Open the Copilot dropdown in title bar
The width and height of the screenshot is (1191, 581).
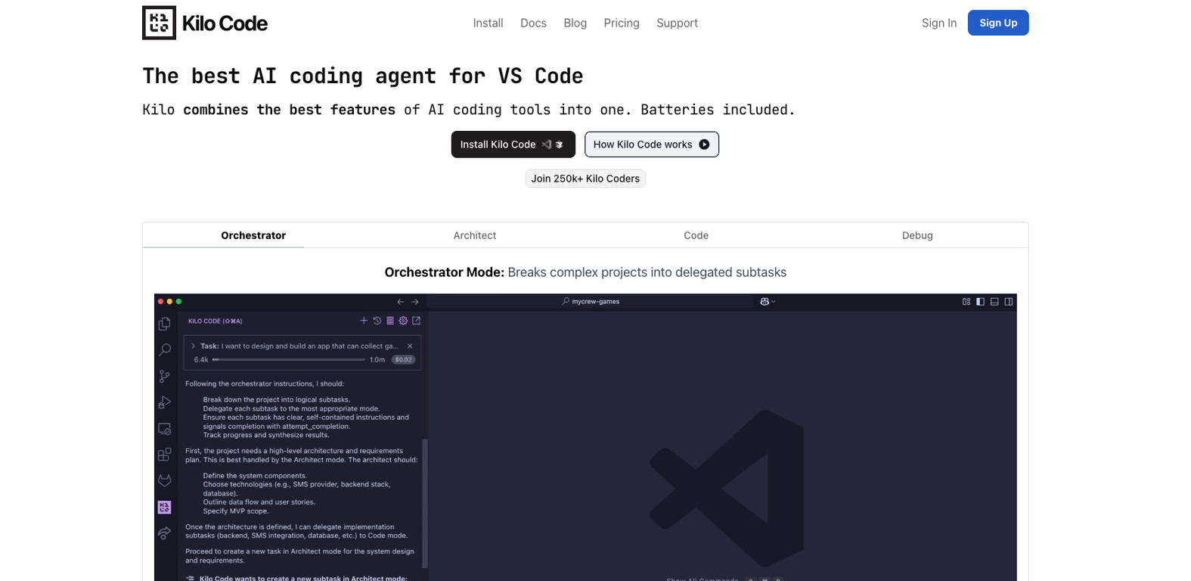[x=768, y=301]
